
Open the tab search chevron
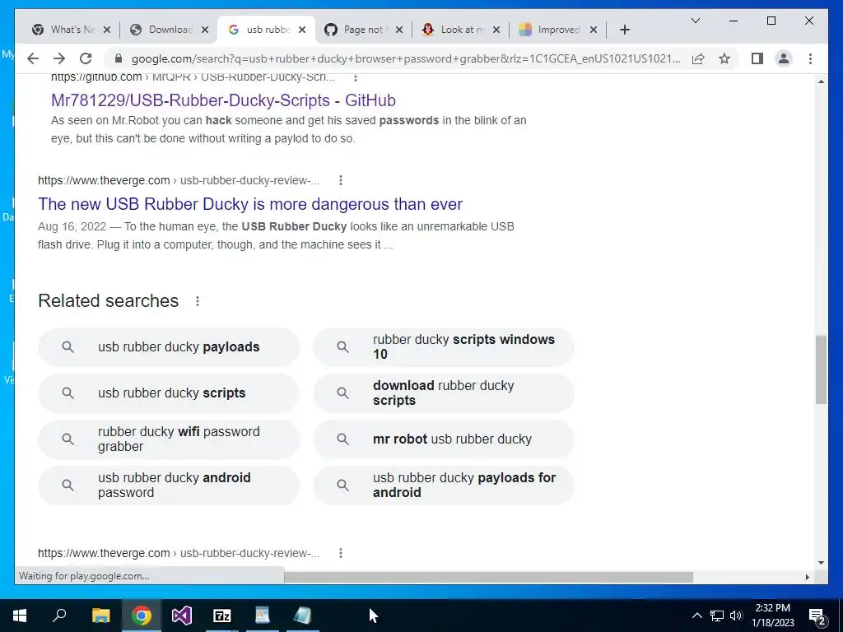point(695,21)
